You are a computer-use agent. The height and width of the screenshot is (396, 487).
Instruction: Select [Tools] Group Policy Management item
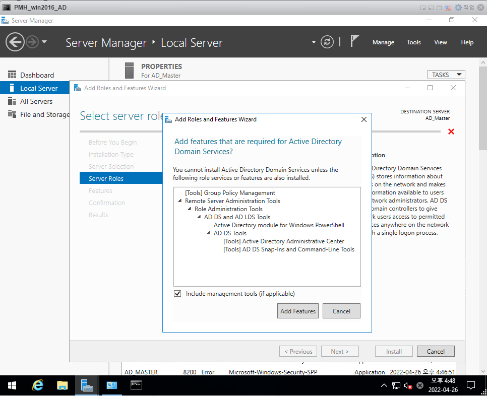tap(230, 193)
